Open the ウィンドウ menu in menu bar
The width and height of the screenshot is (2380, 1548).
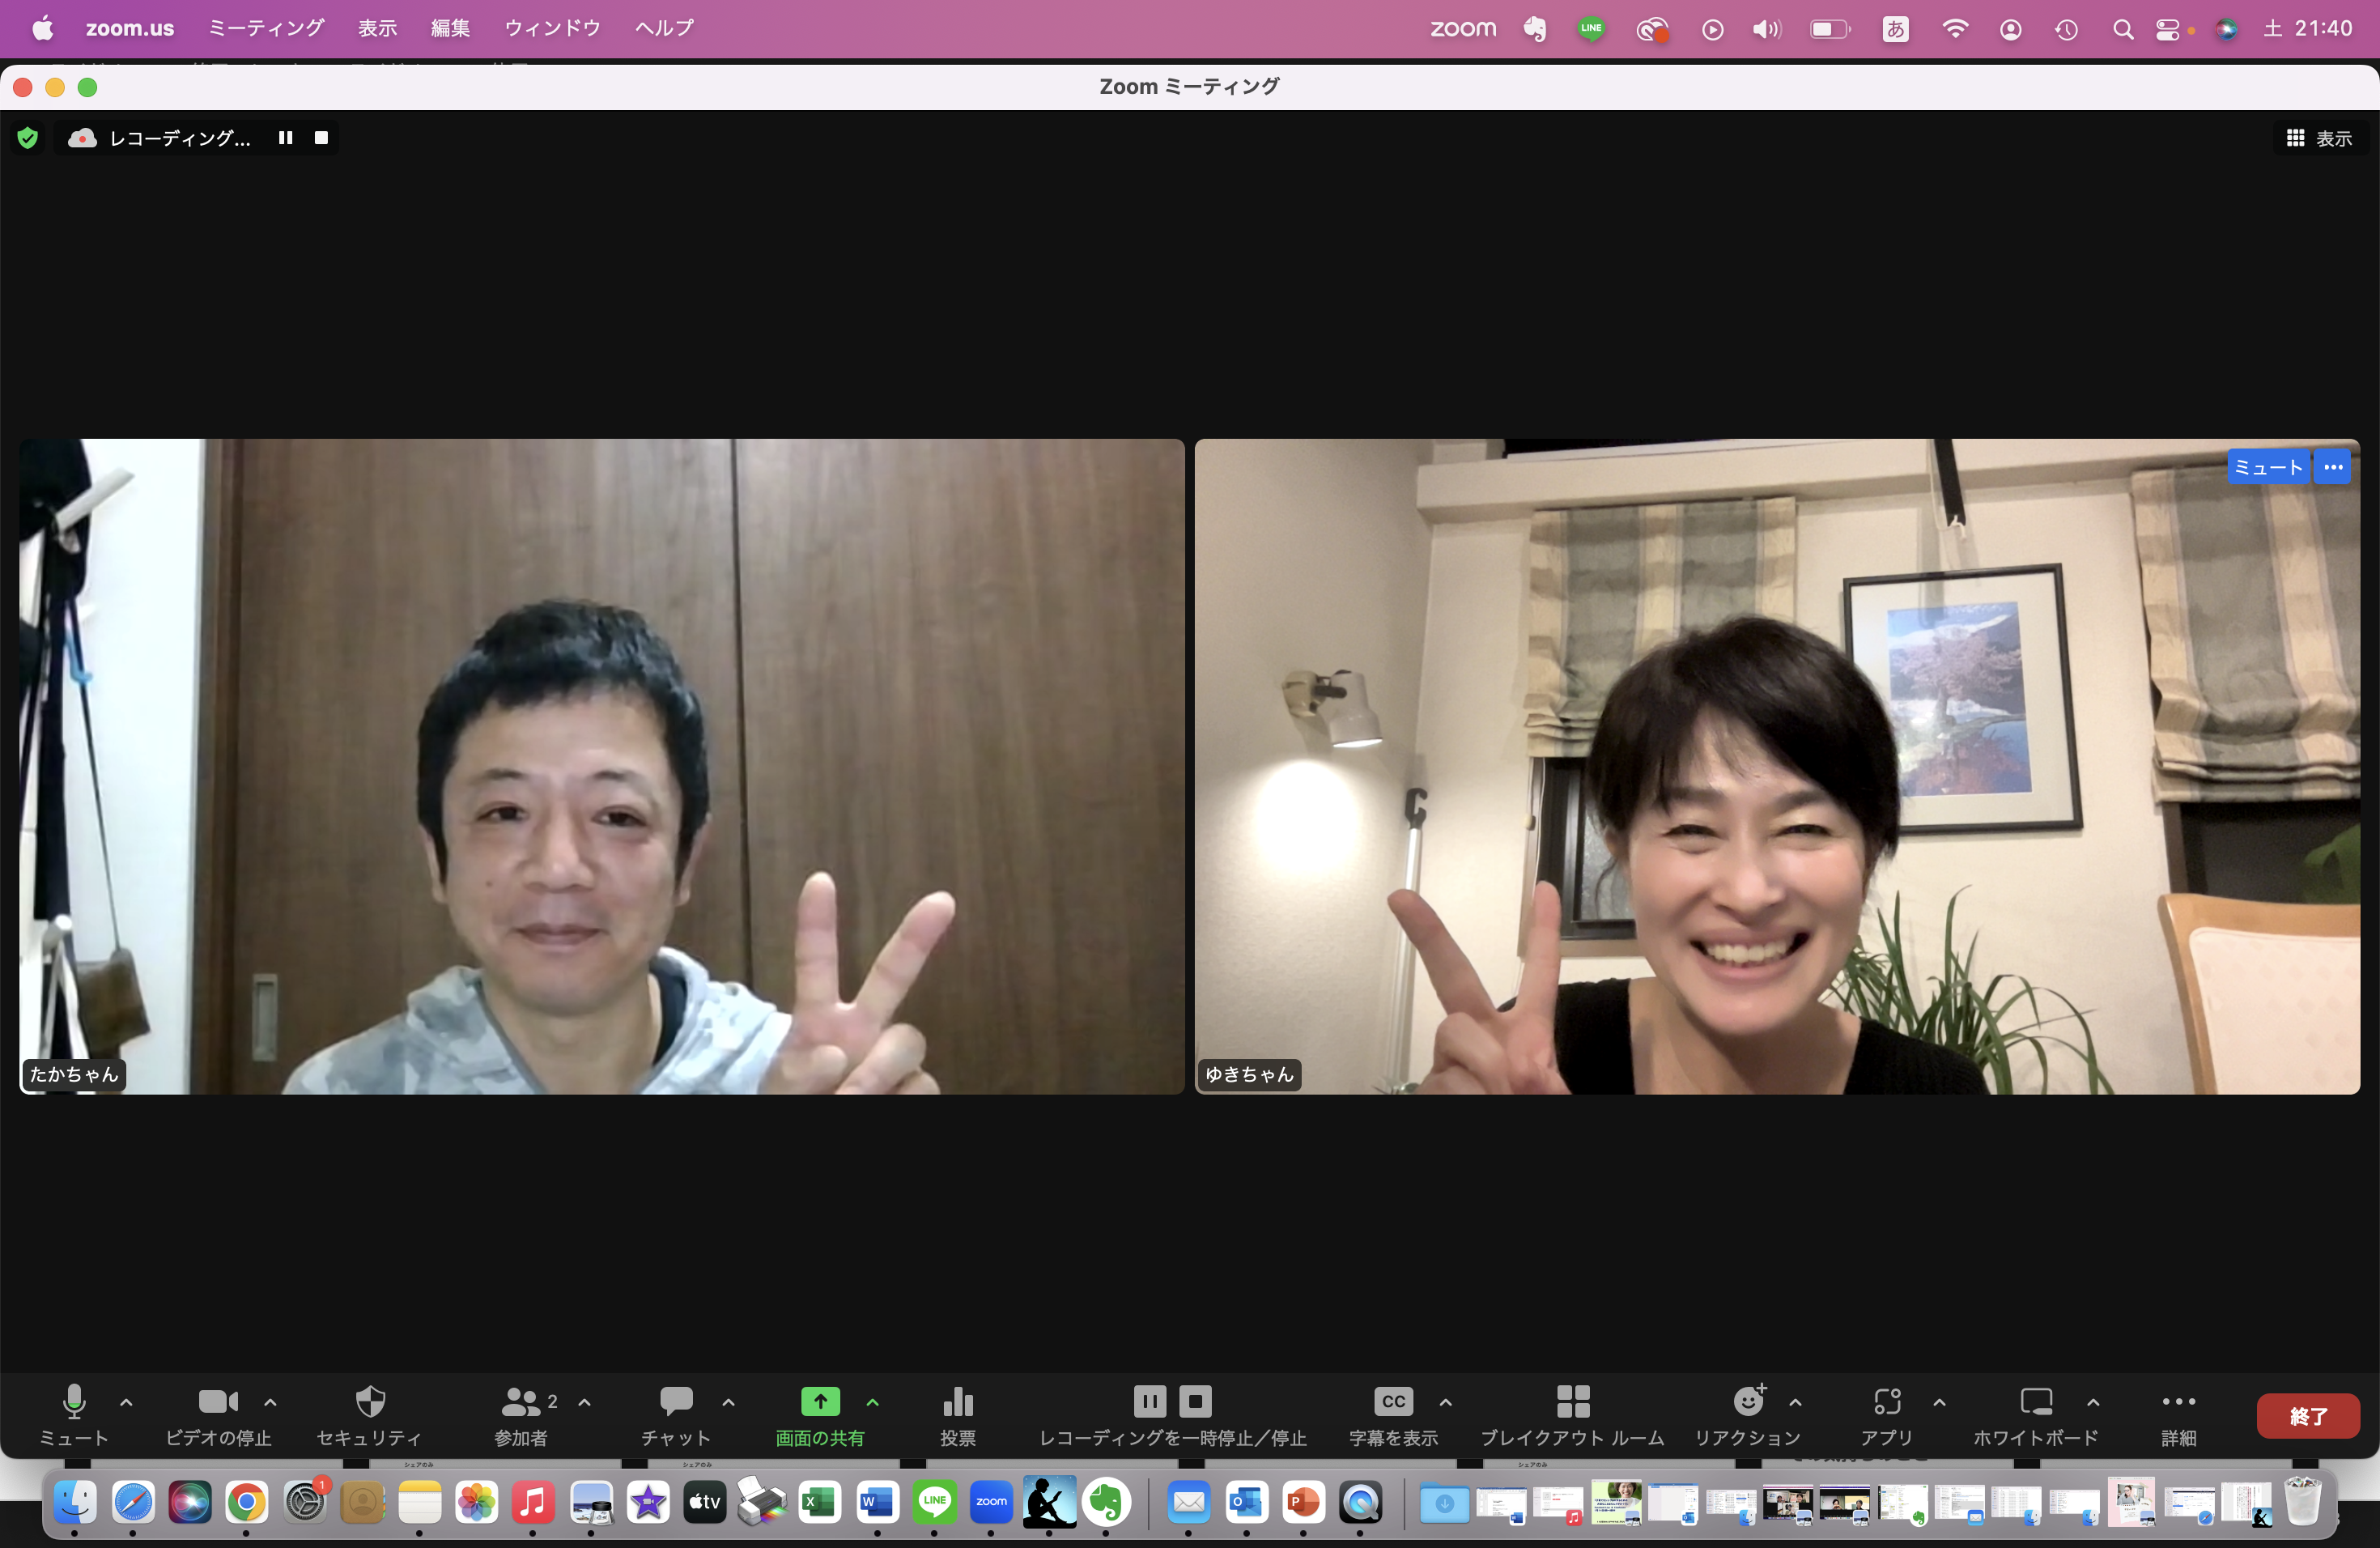tap(552, 28)
